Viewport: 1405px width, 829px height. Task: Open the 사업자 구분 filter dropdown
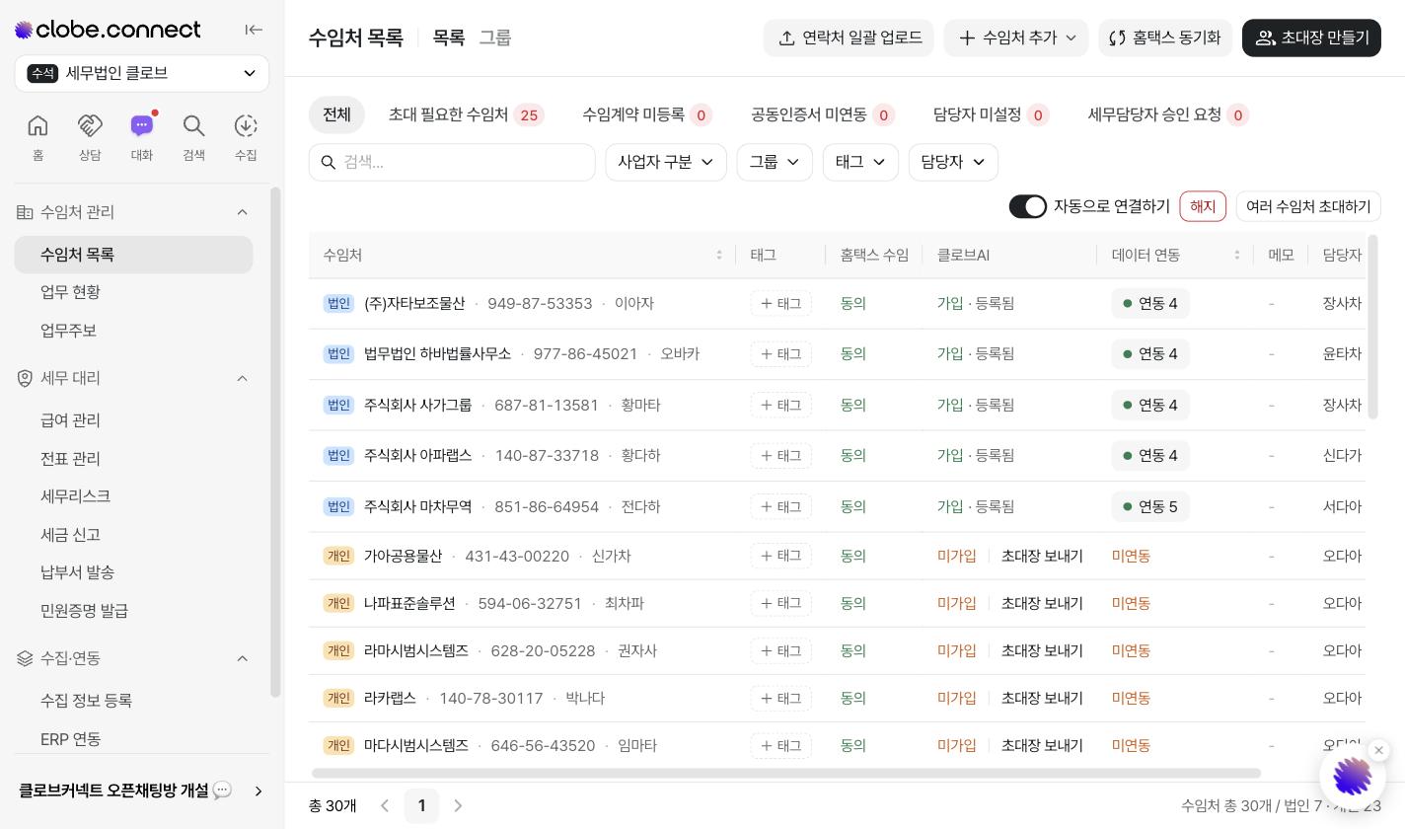tap(666, 162)
